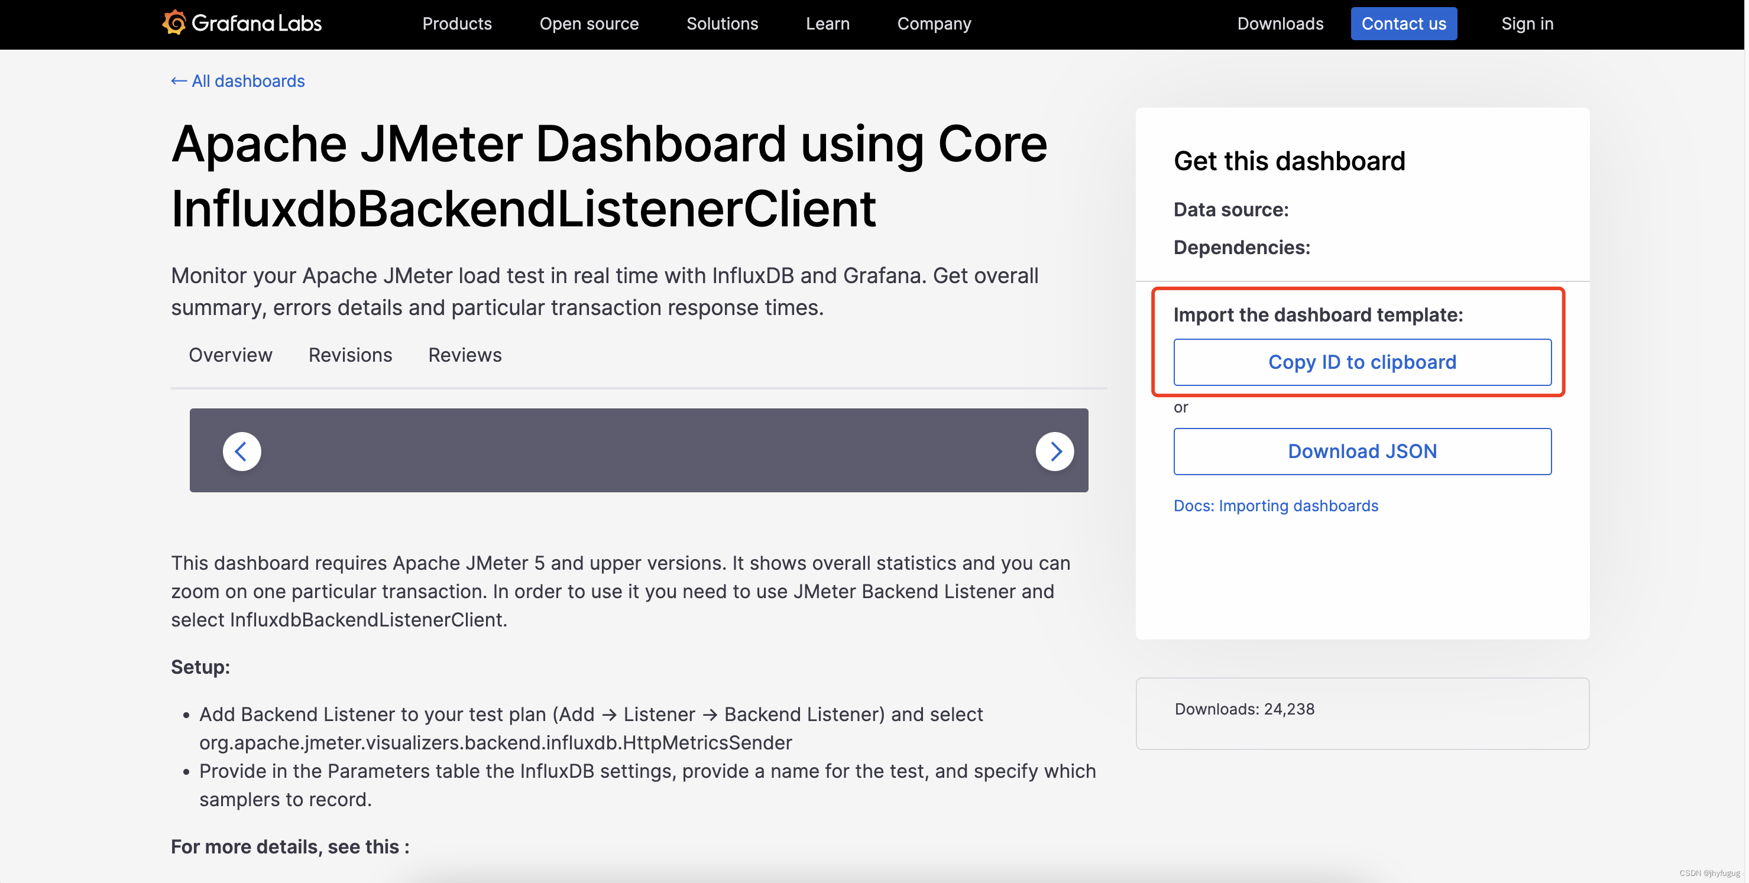This screenshot has height=883, width=1749.
Task: Click the Contact us button
Action: pos(1404,23)
